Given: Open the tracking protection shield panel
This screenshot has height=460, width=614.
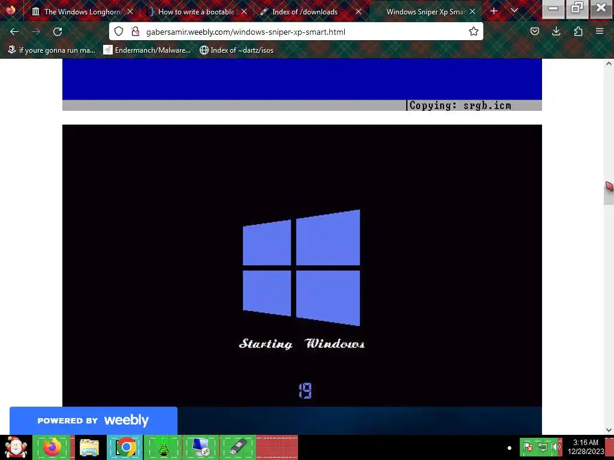Looking at the screenshot, I should click(x=119, y=31).
